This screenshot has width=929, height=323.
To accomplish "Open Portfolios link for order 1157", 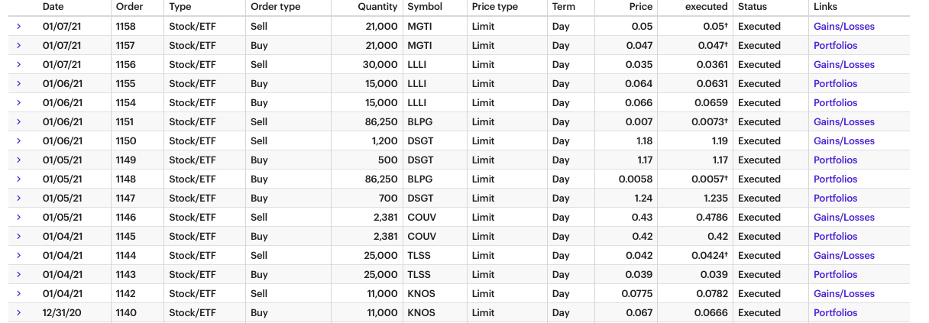I will (x=835, y=45).
